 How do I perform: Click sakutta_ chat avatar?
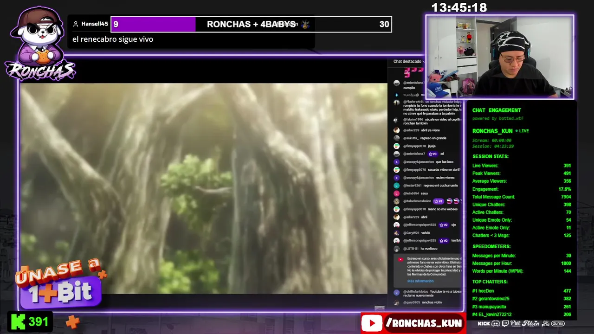point(396,138)
